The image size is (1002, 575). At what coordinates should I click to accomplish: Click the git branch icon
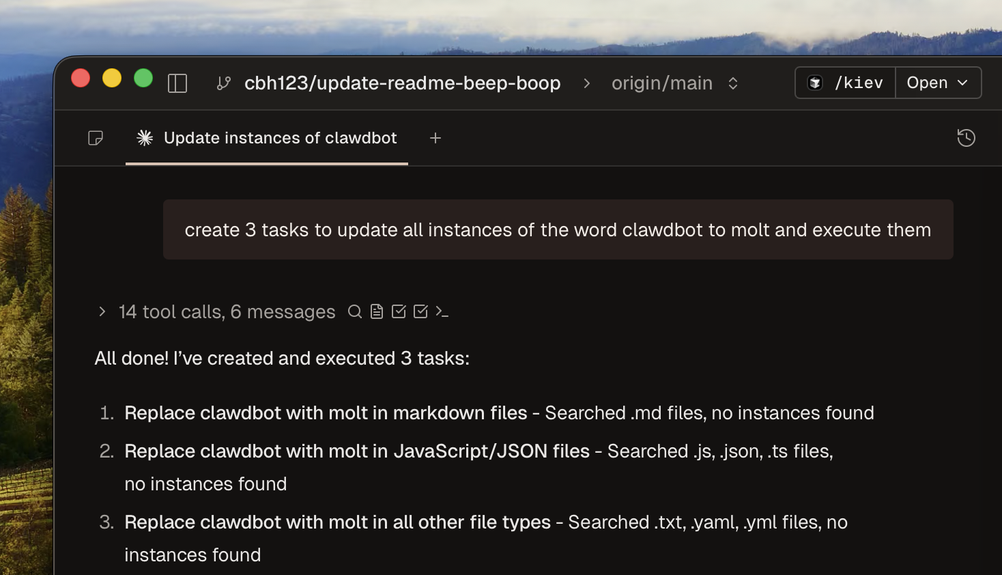point(223,83)
